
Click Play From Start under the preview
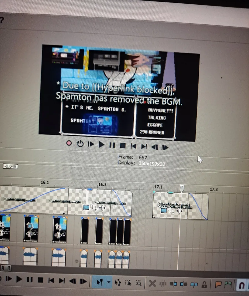pyautogui.click(x=91, y=144)
